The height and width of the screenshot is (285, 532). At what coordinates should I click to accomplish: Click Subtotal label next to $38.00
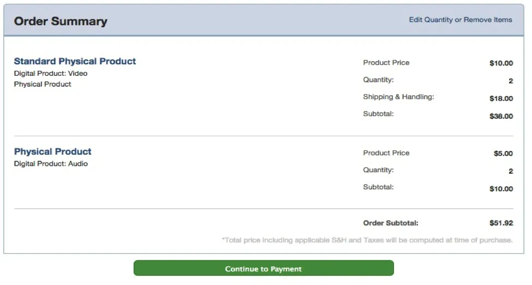click(x=378, y=114)
